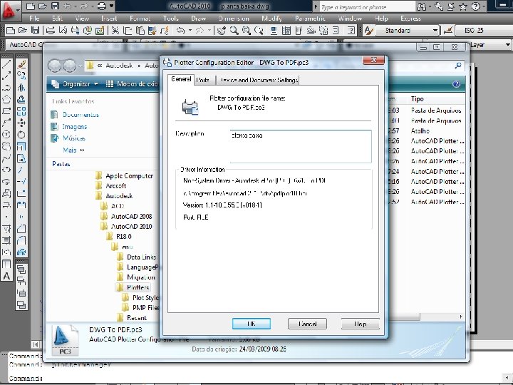Click the New icon in the Standard toolbar
Viewport: 513px width, 385px height.
point(11,31)
